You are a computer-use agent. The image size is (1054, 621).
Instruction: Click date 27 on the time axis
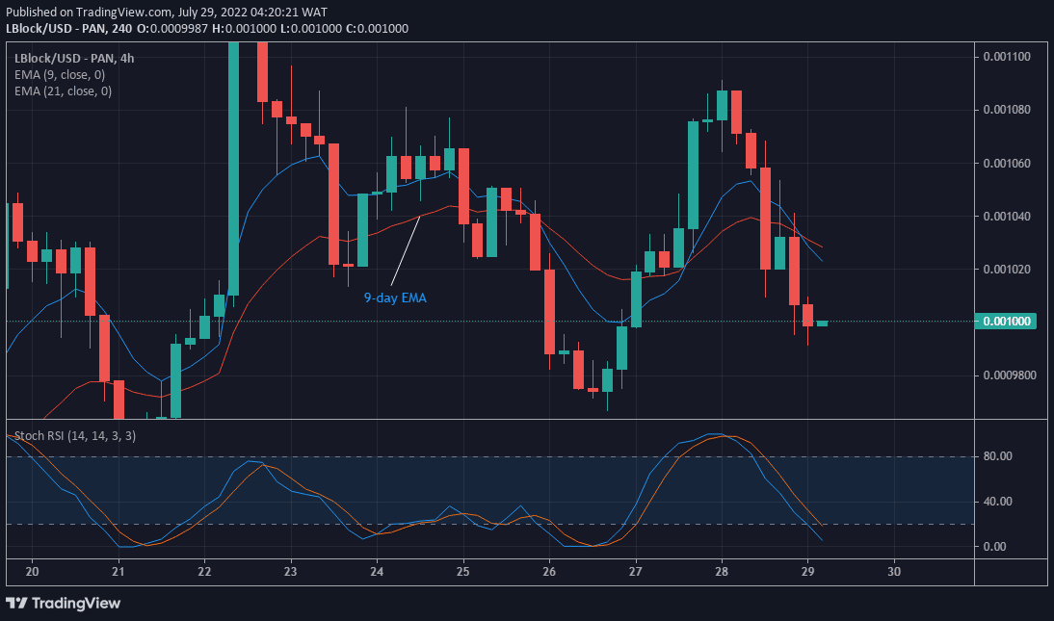pos(635,572)
